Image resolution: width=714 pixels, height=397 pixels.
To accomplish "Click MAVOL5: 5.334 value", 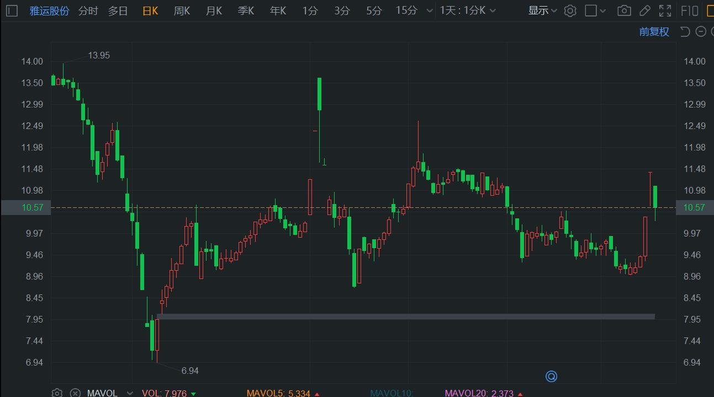I will click(x=278, y=393).
